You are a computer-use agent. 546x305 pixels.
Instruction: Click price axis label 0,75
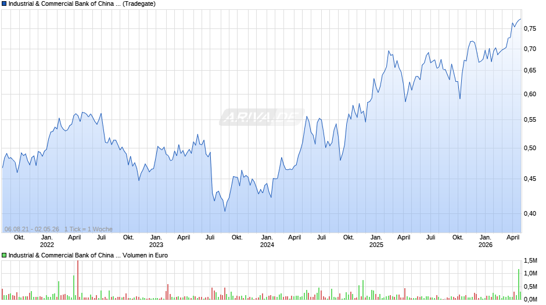530,28
